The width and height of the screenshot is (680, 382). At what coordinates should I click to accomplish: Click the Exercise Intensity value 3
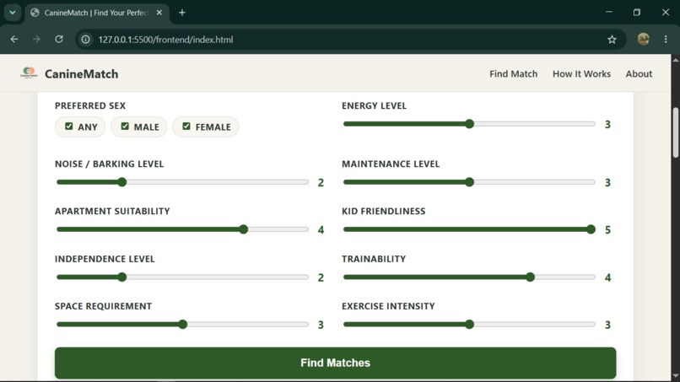pos(607,325)
